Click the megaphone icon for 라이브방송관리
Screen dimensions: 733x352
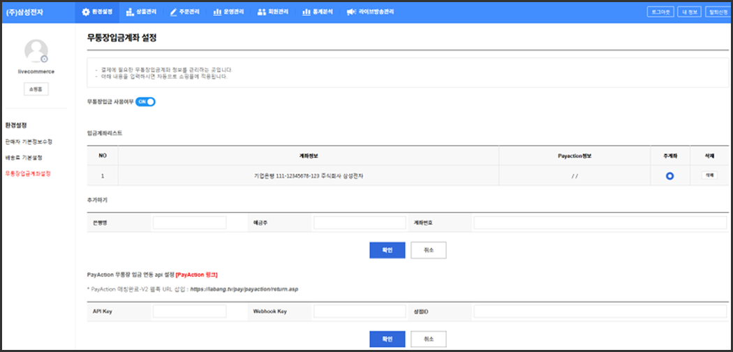[350, 12]
